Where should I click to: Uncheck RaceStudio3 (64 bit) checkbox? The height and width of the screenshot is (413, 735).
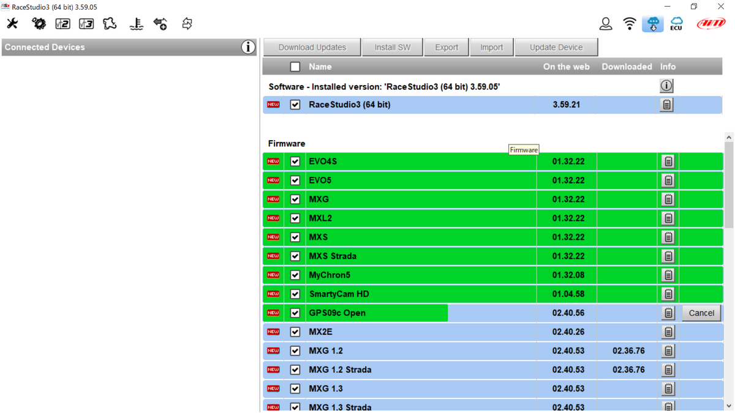295,105
